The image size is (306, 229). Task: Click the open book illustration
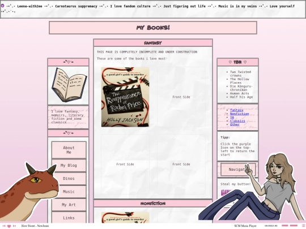[x=69, y=85]
